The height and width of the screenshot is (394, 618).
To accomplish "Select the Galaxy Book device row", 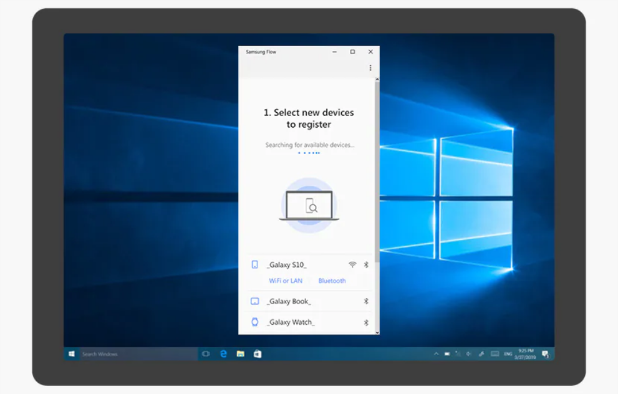I will 309,301.
